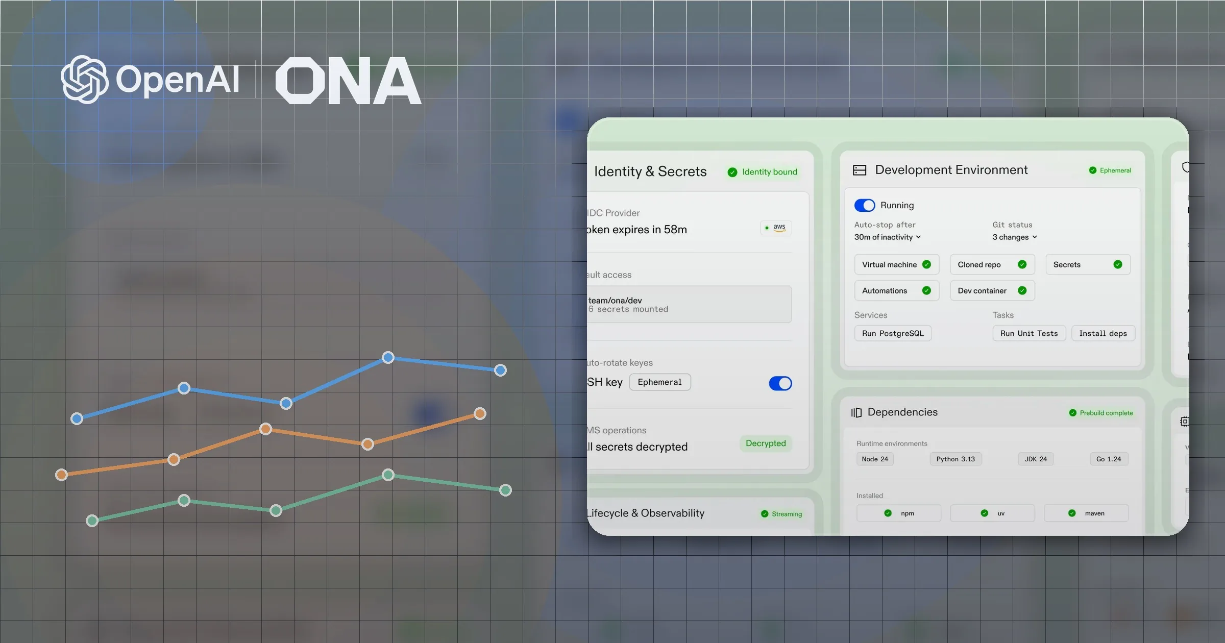Click the last point on blue chart line
Image resolution: width=1225 pixels, height=643 pixels.
(500, 370)
